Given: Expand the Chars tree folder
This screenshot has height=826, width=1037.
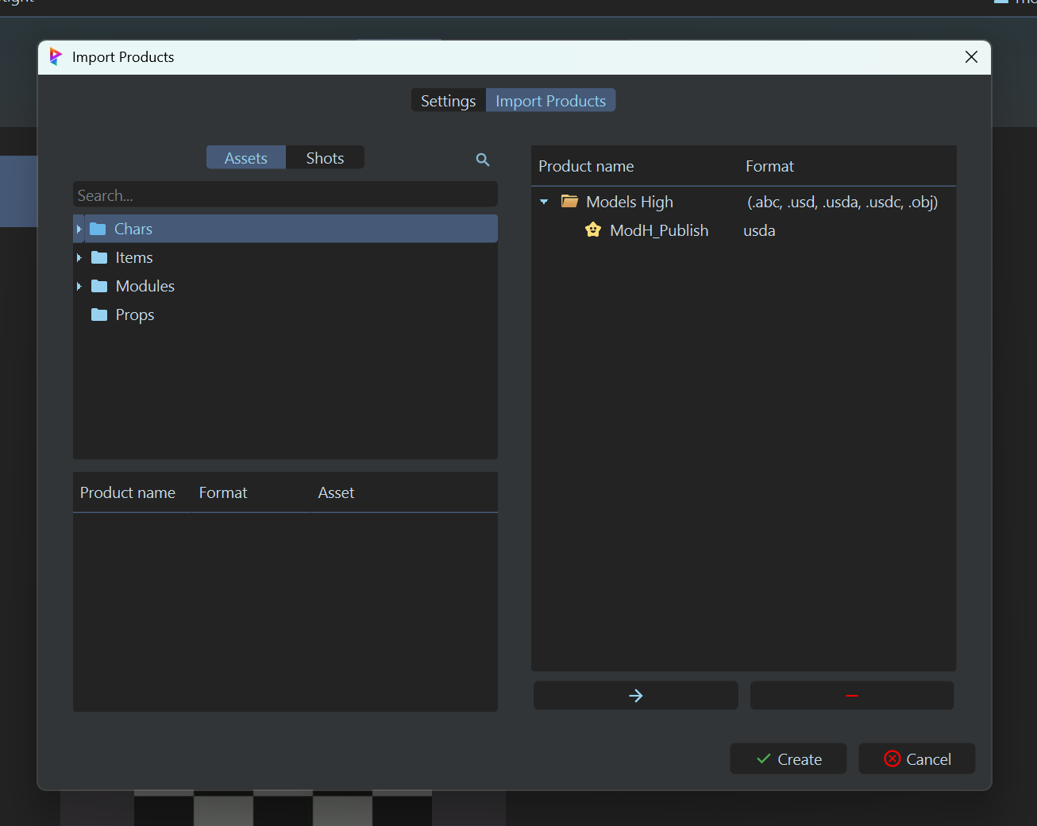Looking at the screenshot, I should coord(79,229).
